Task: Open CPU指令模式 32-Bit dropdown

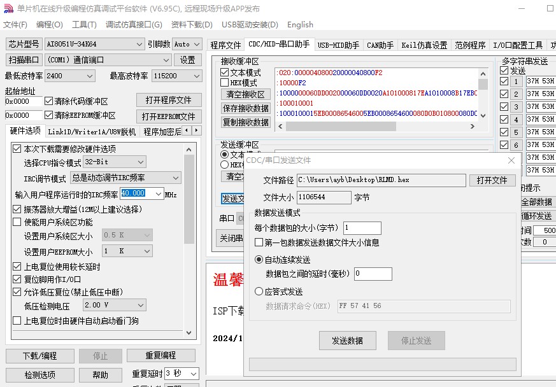Action: point(115,162)
